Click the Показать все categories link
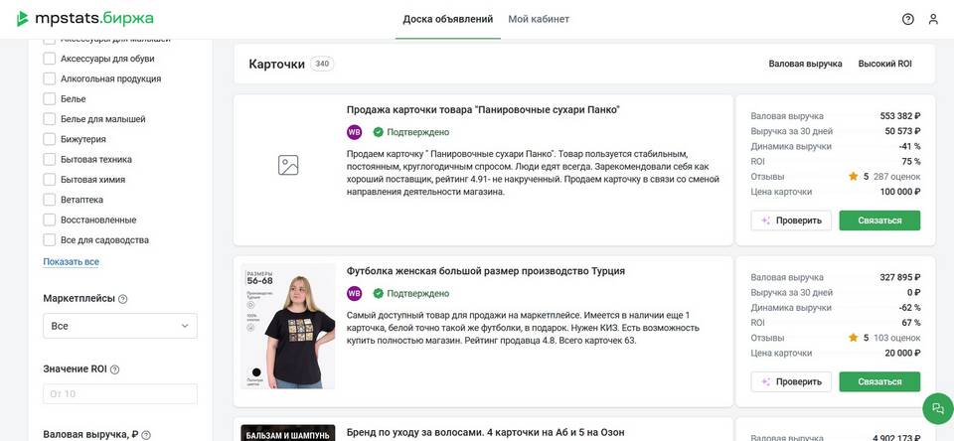 point(71,262)
